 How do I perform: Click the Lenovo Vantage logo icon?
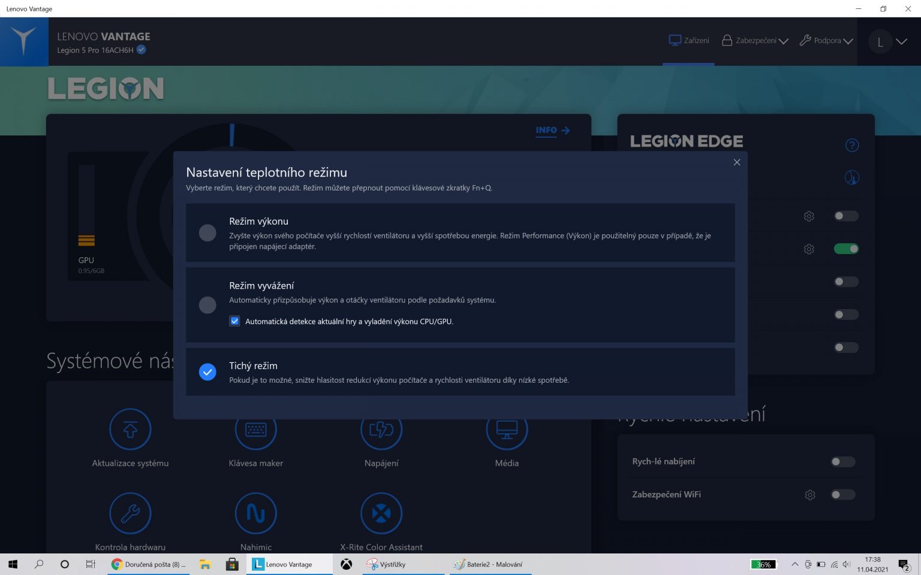click(x=24, y=41)
